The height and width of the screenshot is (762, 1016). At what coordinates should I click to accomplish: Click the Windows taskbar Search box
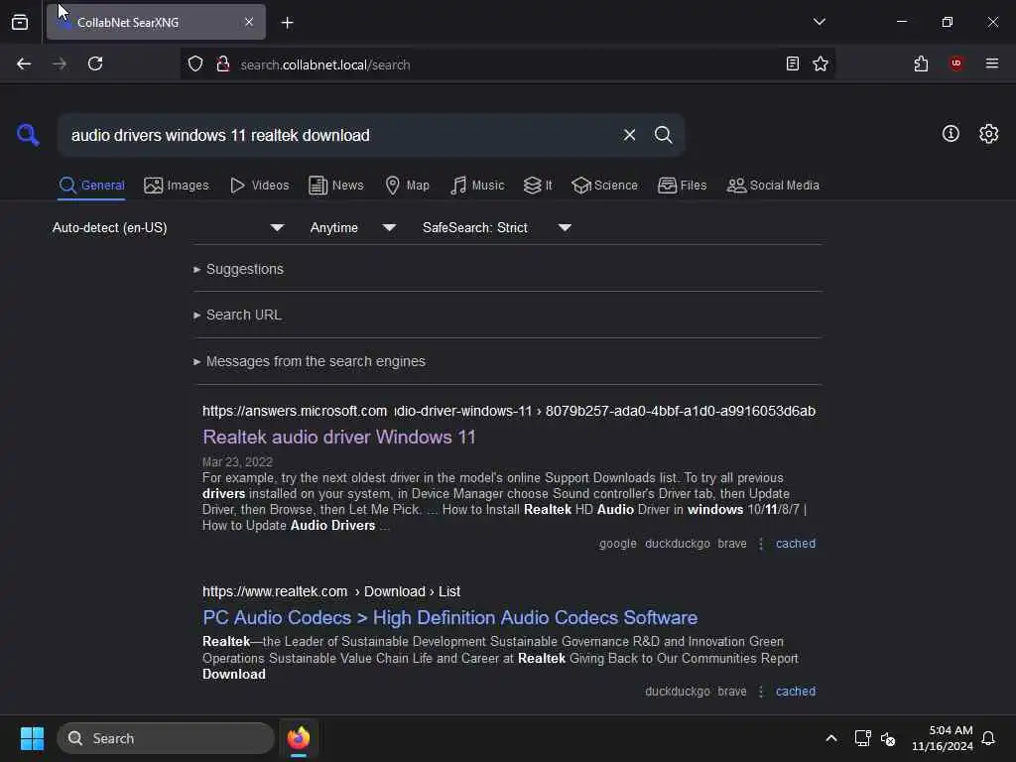point(166,738)
